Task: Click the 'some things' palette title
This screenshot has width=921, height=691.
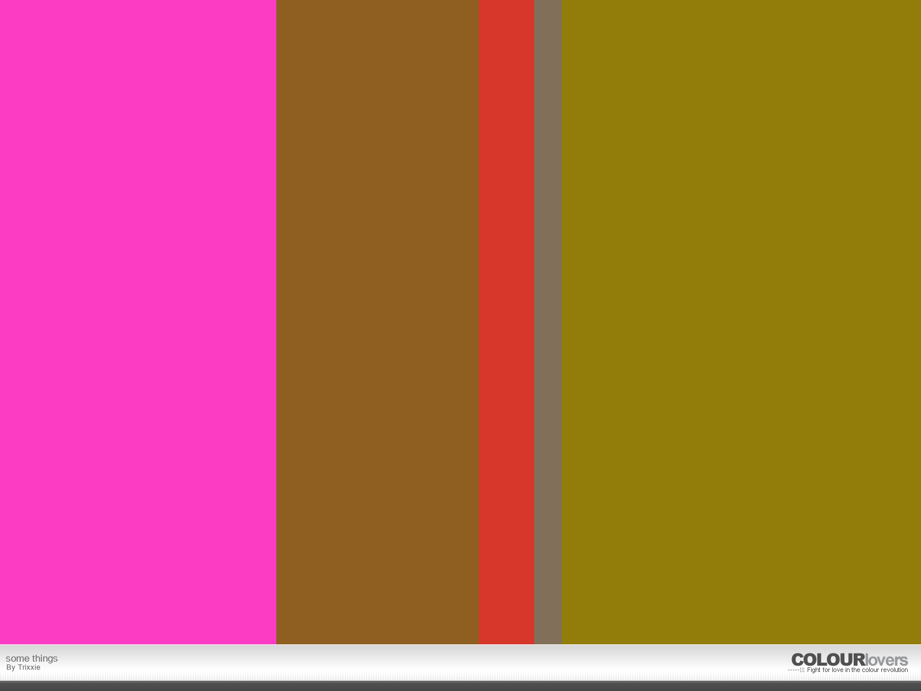Action: (32, 658)
